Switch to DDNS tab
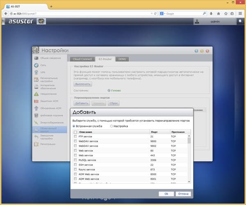This screenshot has height=205, width=246. pos(122,59)
